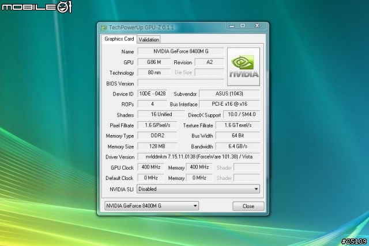Click the empty Die Size field
The height and width of the screenshot is (246, 369).
click(x=209, y=72)
